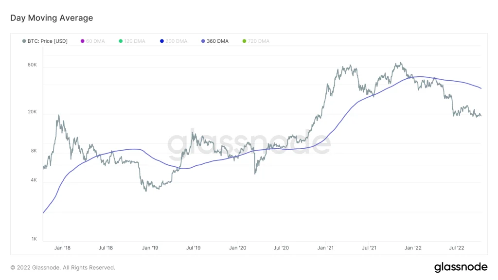The image size is (498, 280).
Task: Select the Jan '21 x-axis label
Action: [325, 248]
